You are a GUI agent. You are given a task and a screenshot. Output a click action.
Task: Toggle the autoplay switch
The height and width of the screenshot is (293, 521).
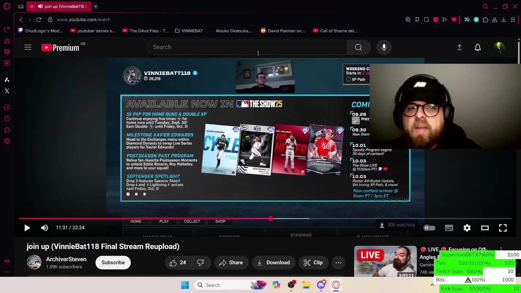click(x=429, y=228)
